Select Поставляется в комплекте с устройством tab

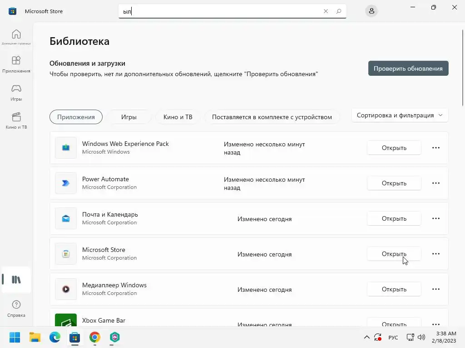coord(272,117)
